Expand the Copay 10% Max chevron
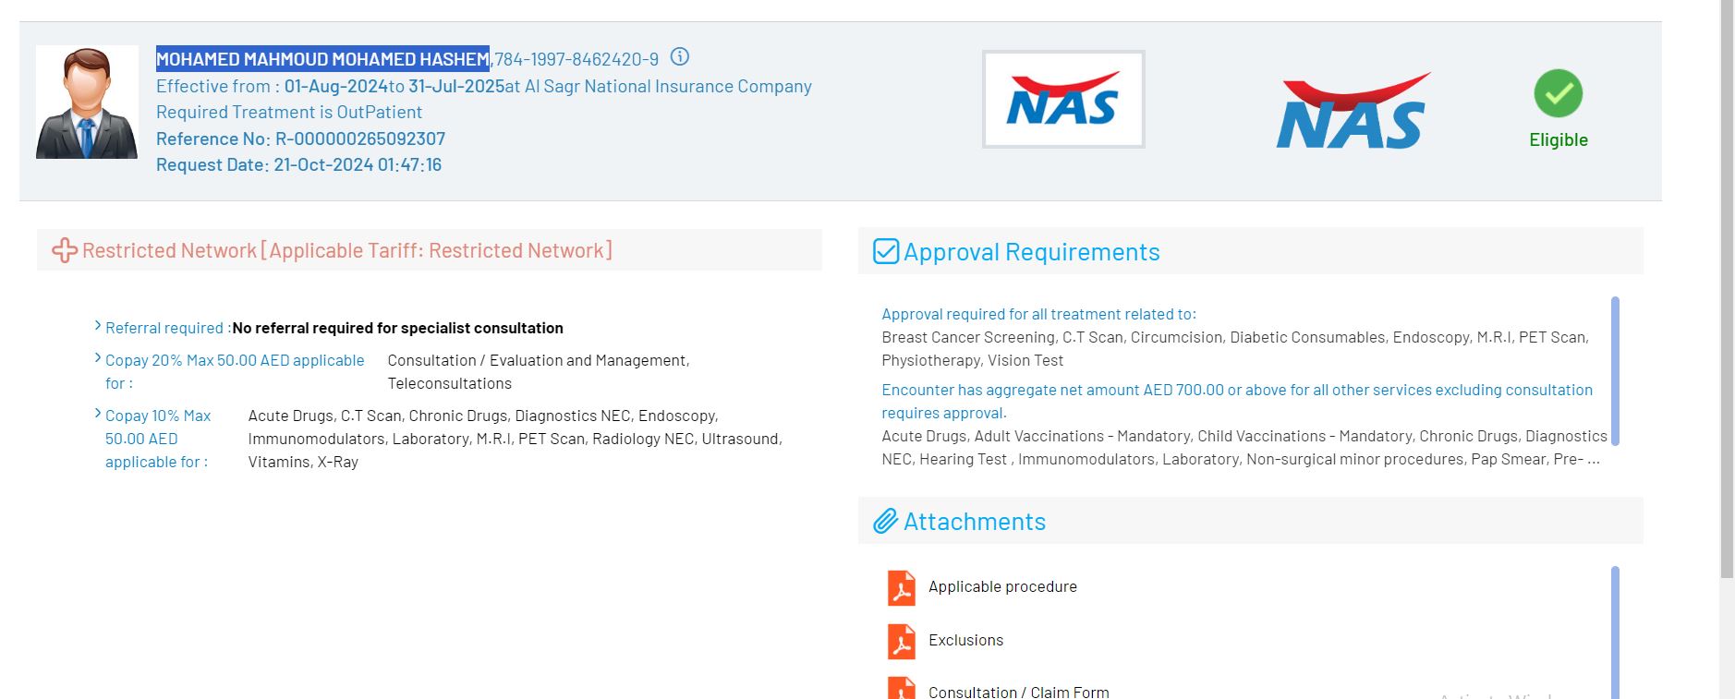The width and height of the screenshot is (1735, 699). pos(98,413)
